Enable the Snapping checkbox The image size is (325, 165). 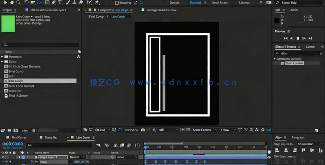[117, 3]
